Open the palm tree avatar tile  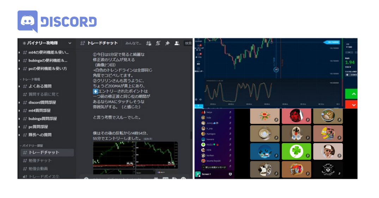pyautogui.click(x=265, y=151)
